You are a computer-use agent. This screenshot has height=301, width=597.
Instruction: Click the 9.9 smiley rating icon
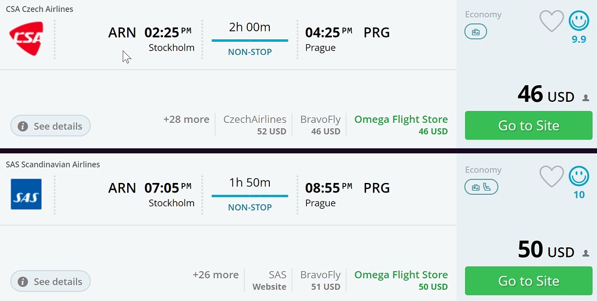tap(578, 21)
